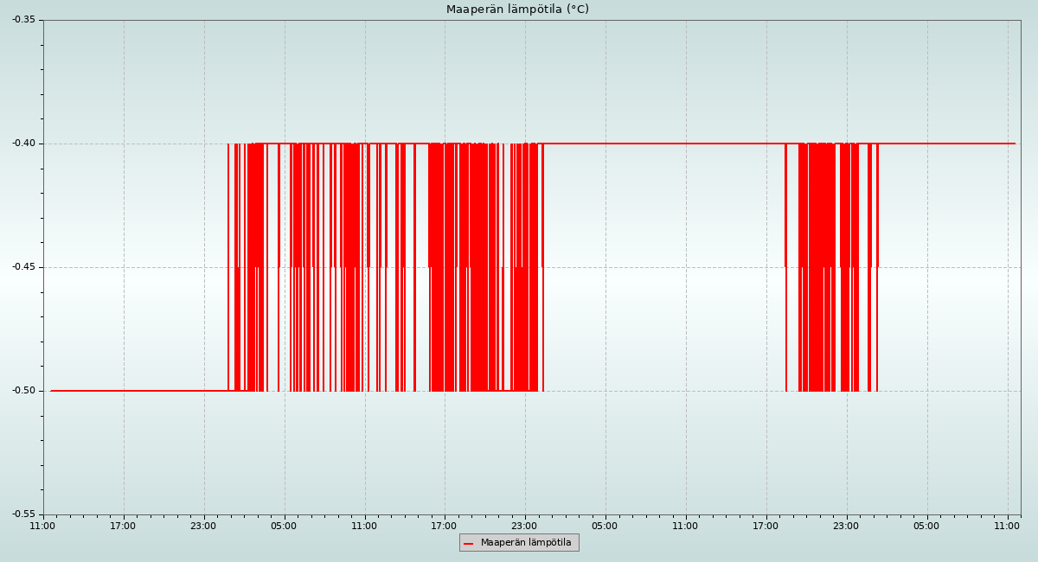The width and height of the screenshot is (1038, 562).
Task: Click the flat red line at -0.50 level
Action: pyautogui.click(x=130, y=391)
